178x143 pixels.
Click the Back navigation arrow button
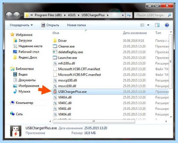[9, 15]
